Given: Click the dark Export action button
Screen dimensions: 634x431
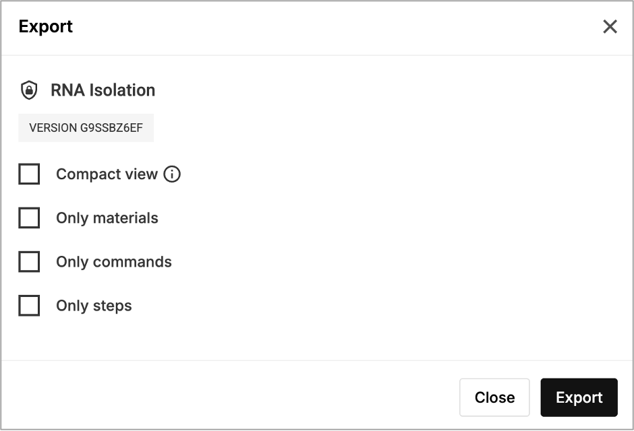Looking at the screenshot, I should pyautogui.click(x=579, y=397).
